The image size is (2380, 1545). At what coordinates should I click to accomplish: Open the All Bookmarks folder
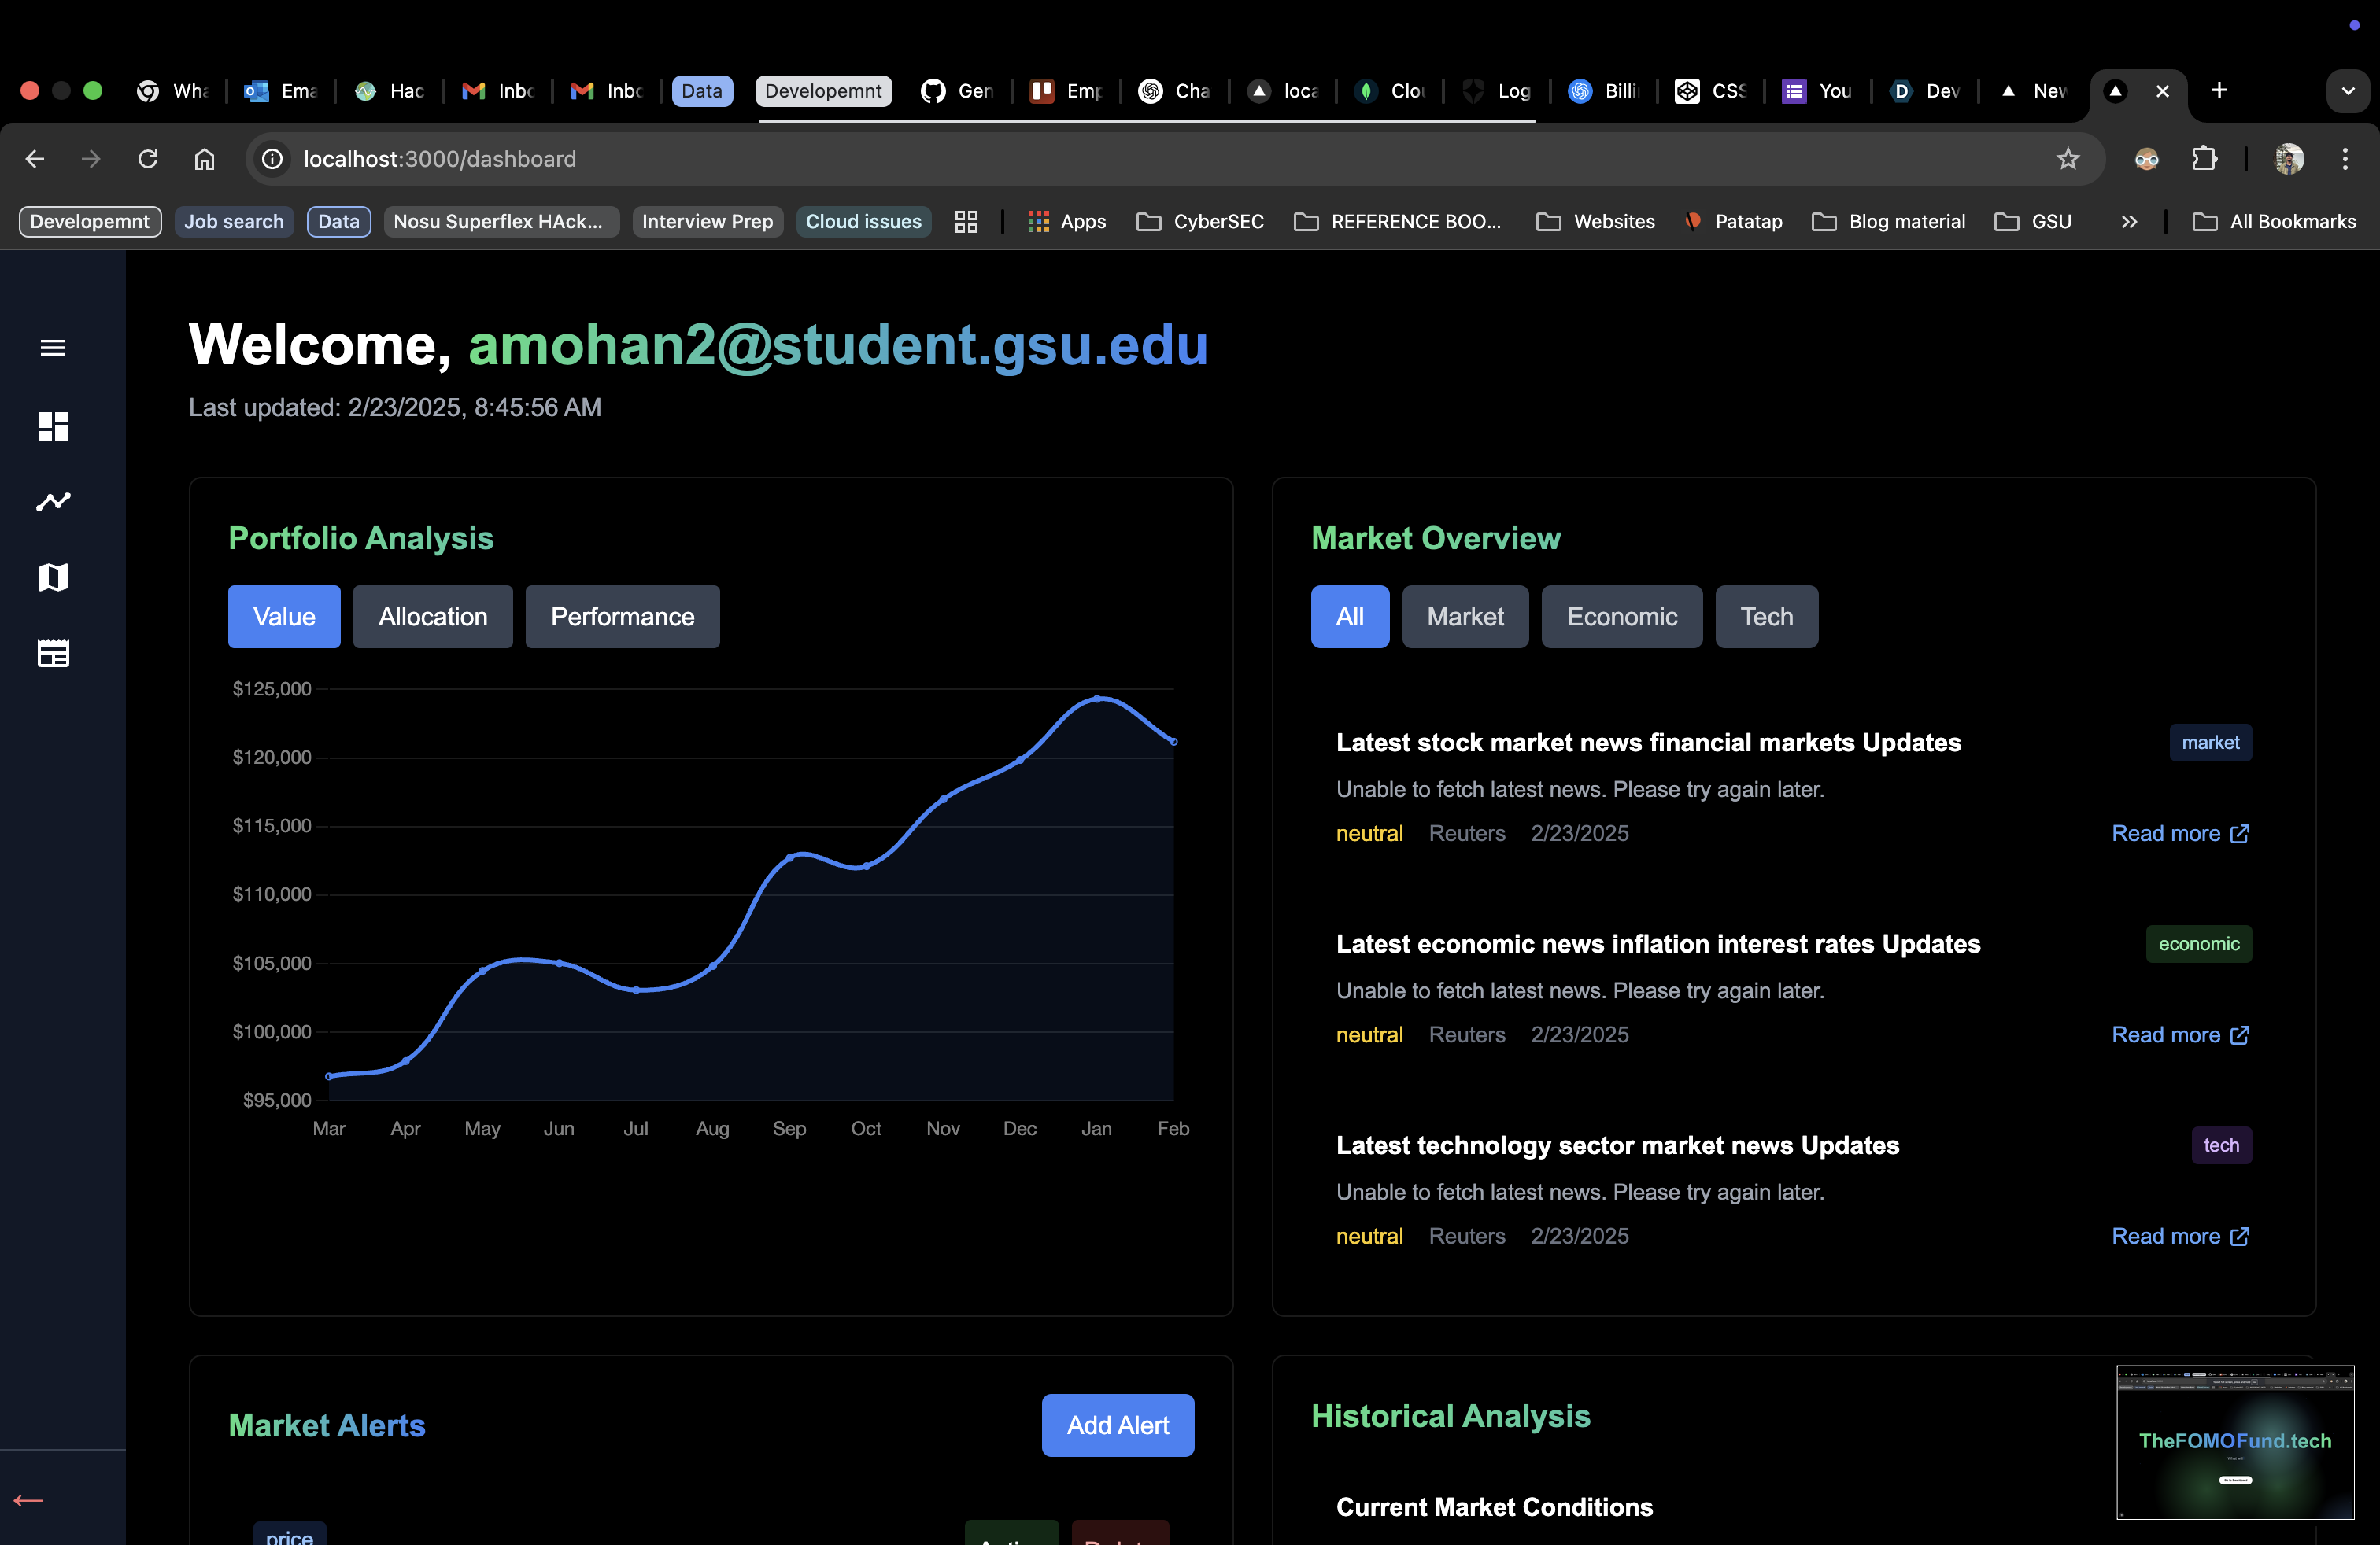pos(2274,222)
